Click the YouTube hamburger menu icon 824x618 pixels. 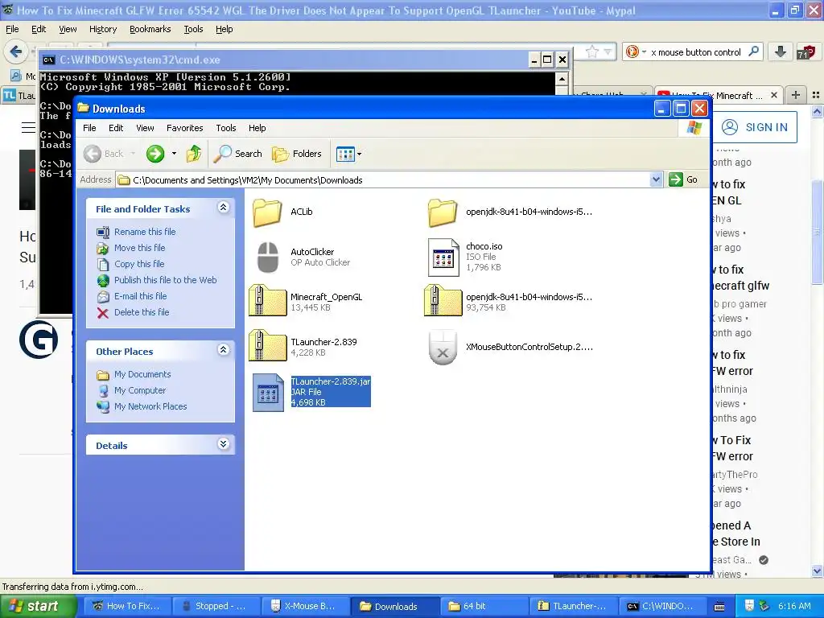[x=28, y=127]
